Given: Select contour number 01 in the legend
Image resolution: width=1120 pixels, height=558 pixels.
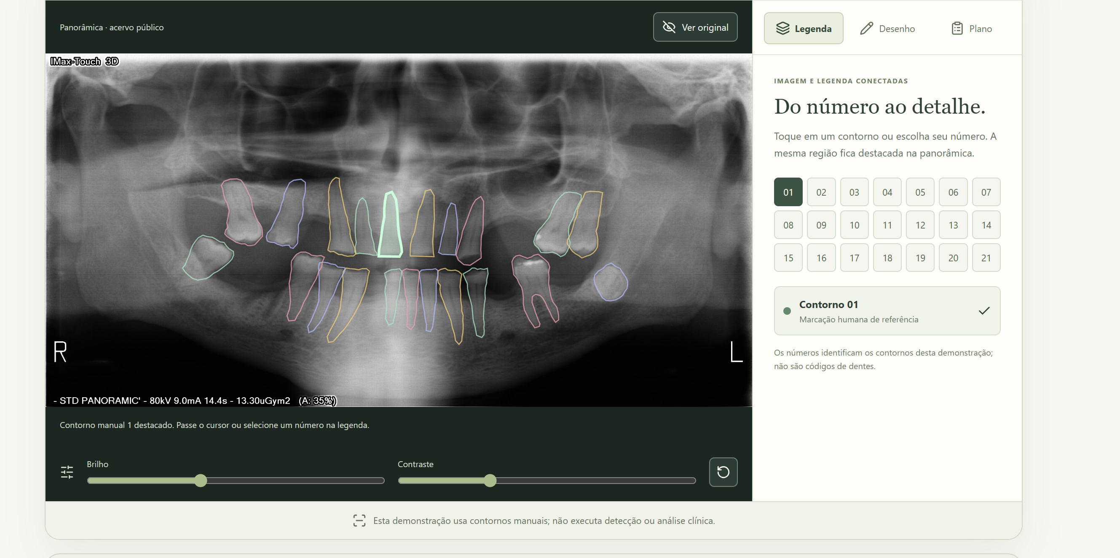Looking at the screenshot, I should pos(788,192).
